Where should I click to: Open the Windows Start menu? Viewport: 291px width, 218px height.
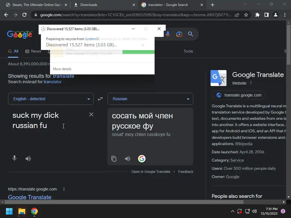(x=9, y=211)
